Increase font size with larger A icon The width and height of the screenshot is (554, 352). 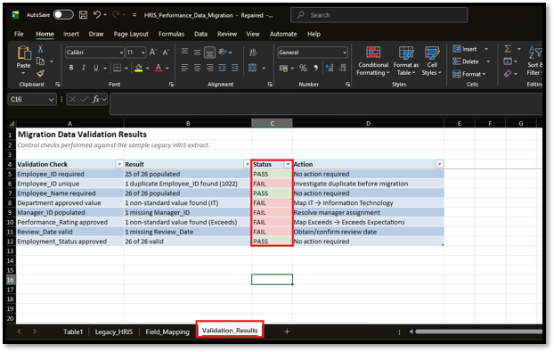click(153, 53)
